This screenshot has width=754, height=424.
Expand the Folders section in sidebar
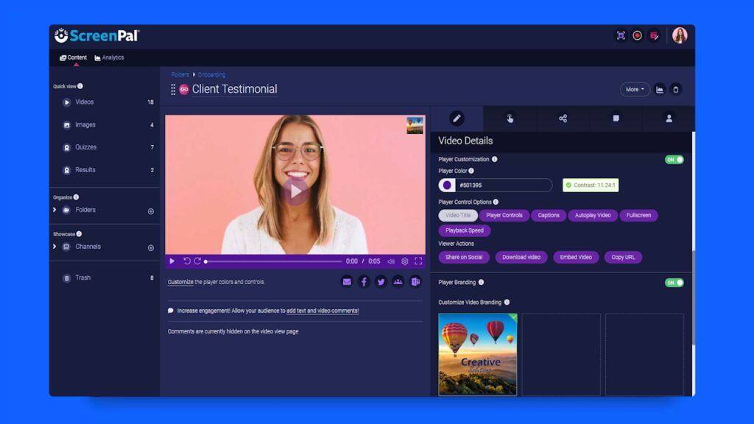[x=54, y=210]
